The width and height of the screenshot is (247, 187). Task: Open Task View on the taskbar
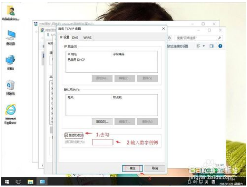point(18,182)
